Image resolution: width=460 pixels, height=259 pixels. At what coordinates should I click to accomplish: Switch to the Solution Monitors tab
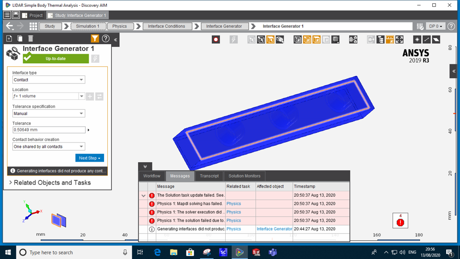(x=244, y=176)
